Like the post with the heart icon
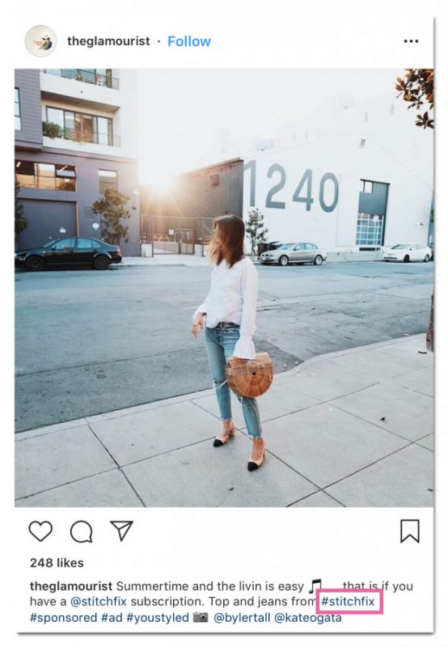 (40, 531)
